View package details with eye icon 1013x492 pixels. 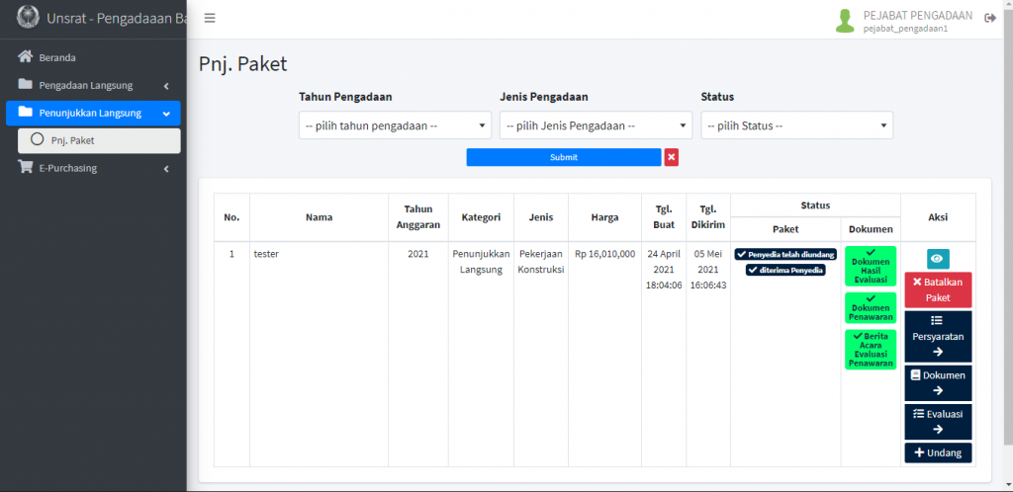(938, 259)
